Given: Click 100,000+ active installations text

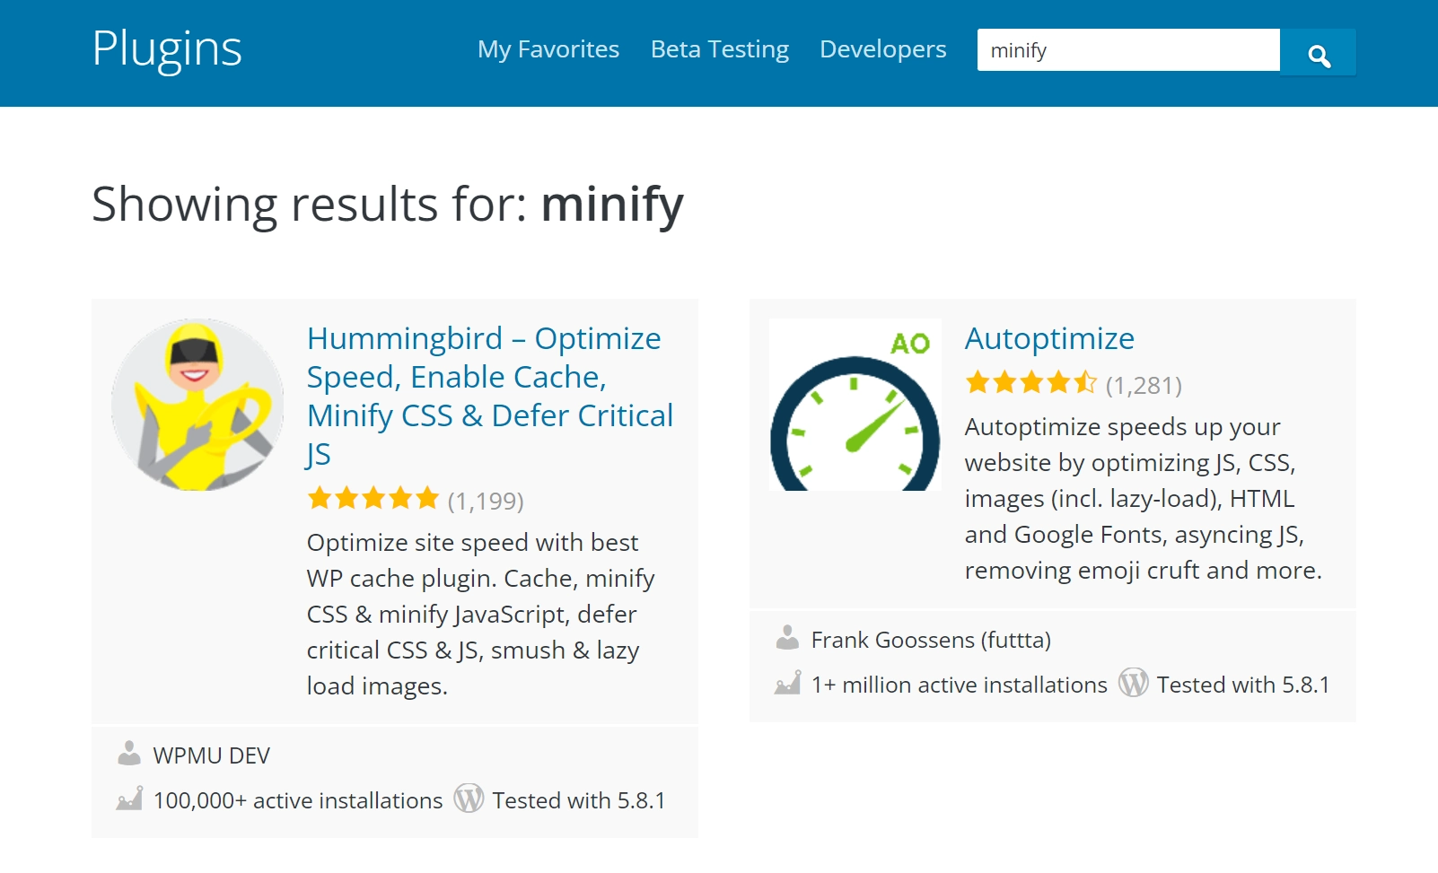Looking at the screenshot, I should pyautogui.click(x=298, y=800).
